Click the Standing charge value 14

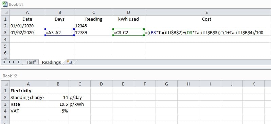pos(58,98)
